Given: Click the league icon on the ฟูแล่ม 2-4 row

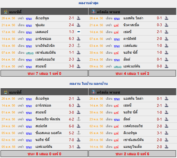Looking at the screenshot, I should tap(79, 25).
